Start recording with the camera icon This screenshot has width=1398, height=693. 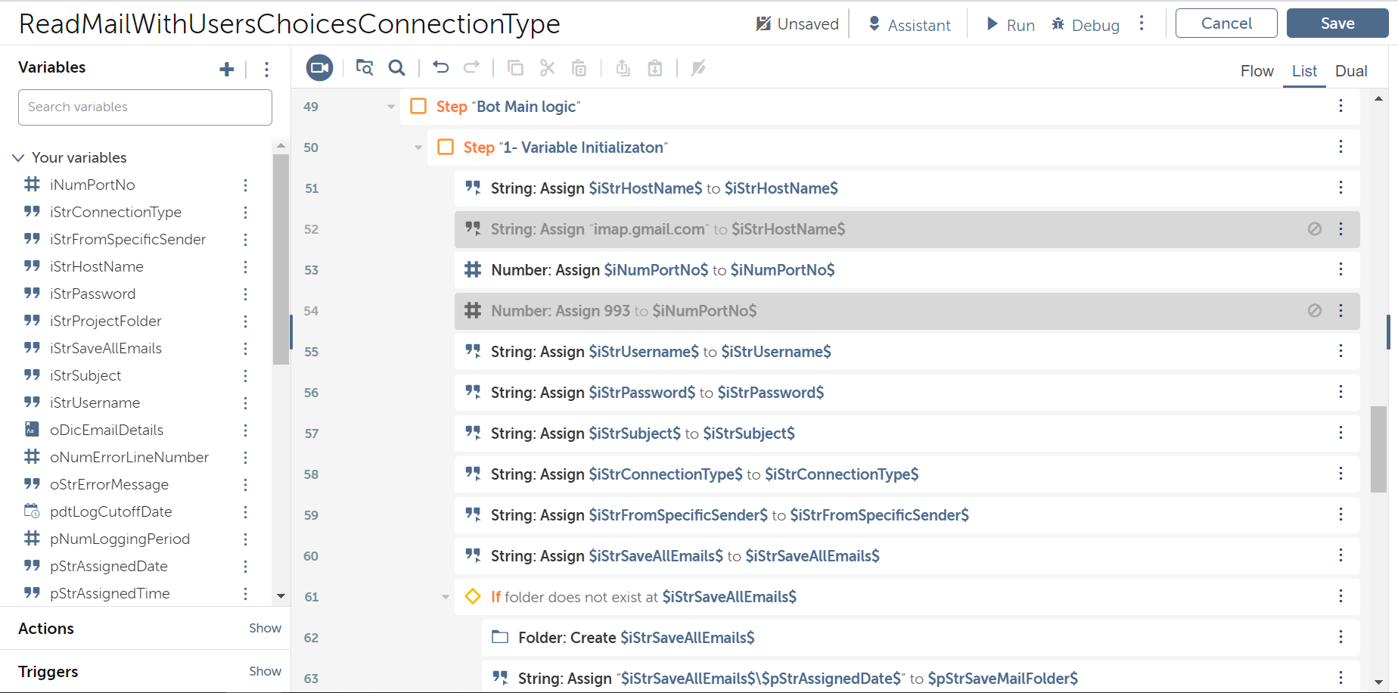coord(319,68)
